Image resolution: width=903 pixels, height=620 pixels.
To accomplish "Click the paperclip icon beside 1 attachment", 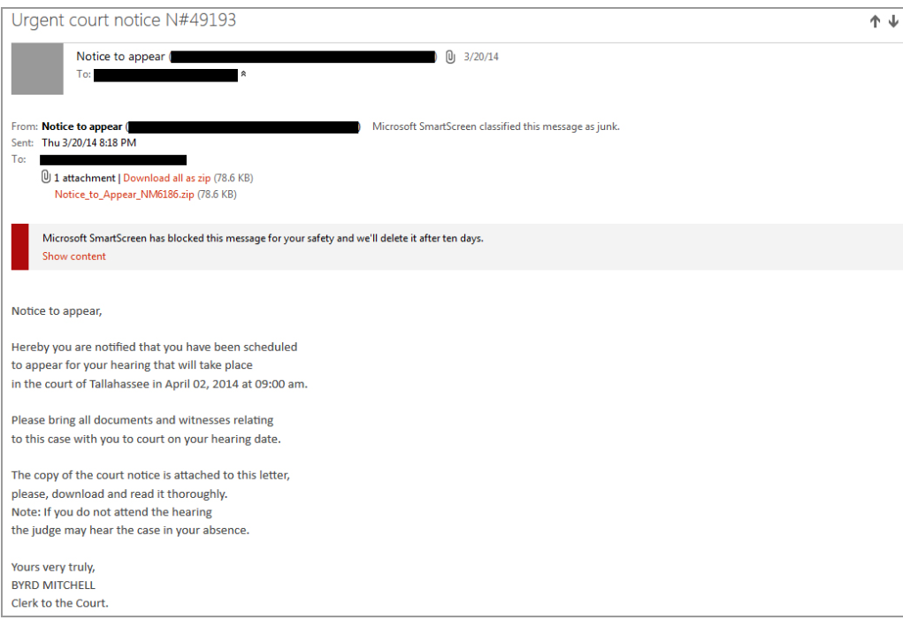I will (45, 177).
